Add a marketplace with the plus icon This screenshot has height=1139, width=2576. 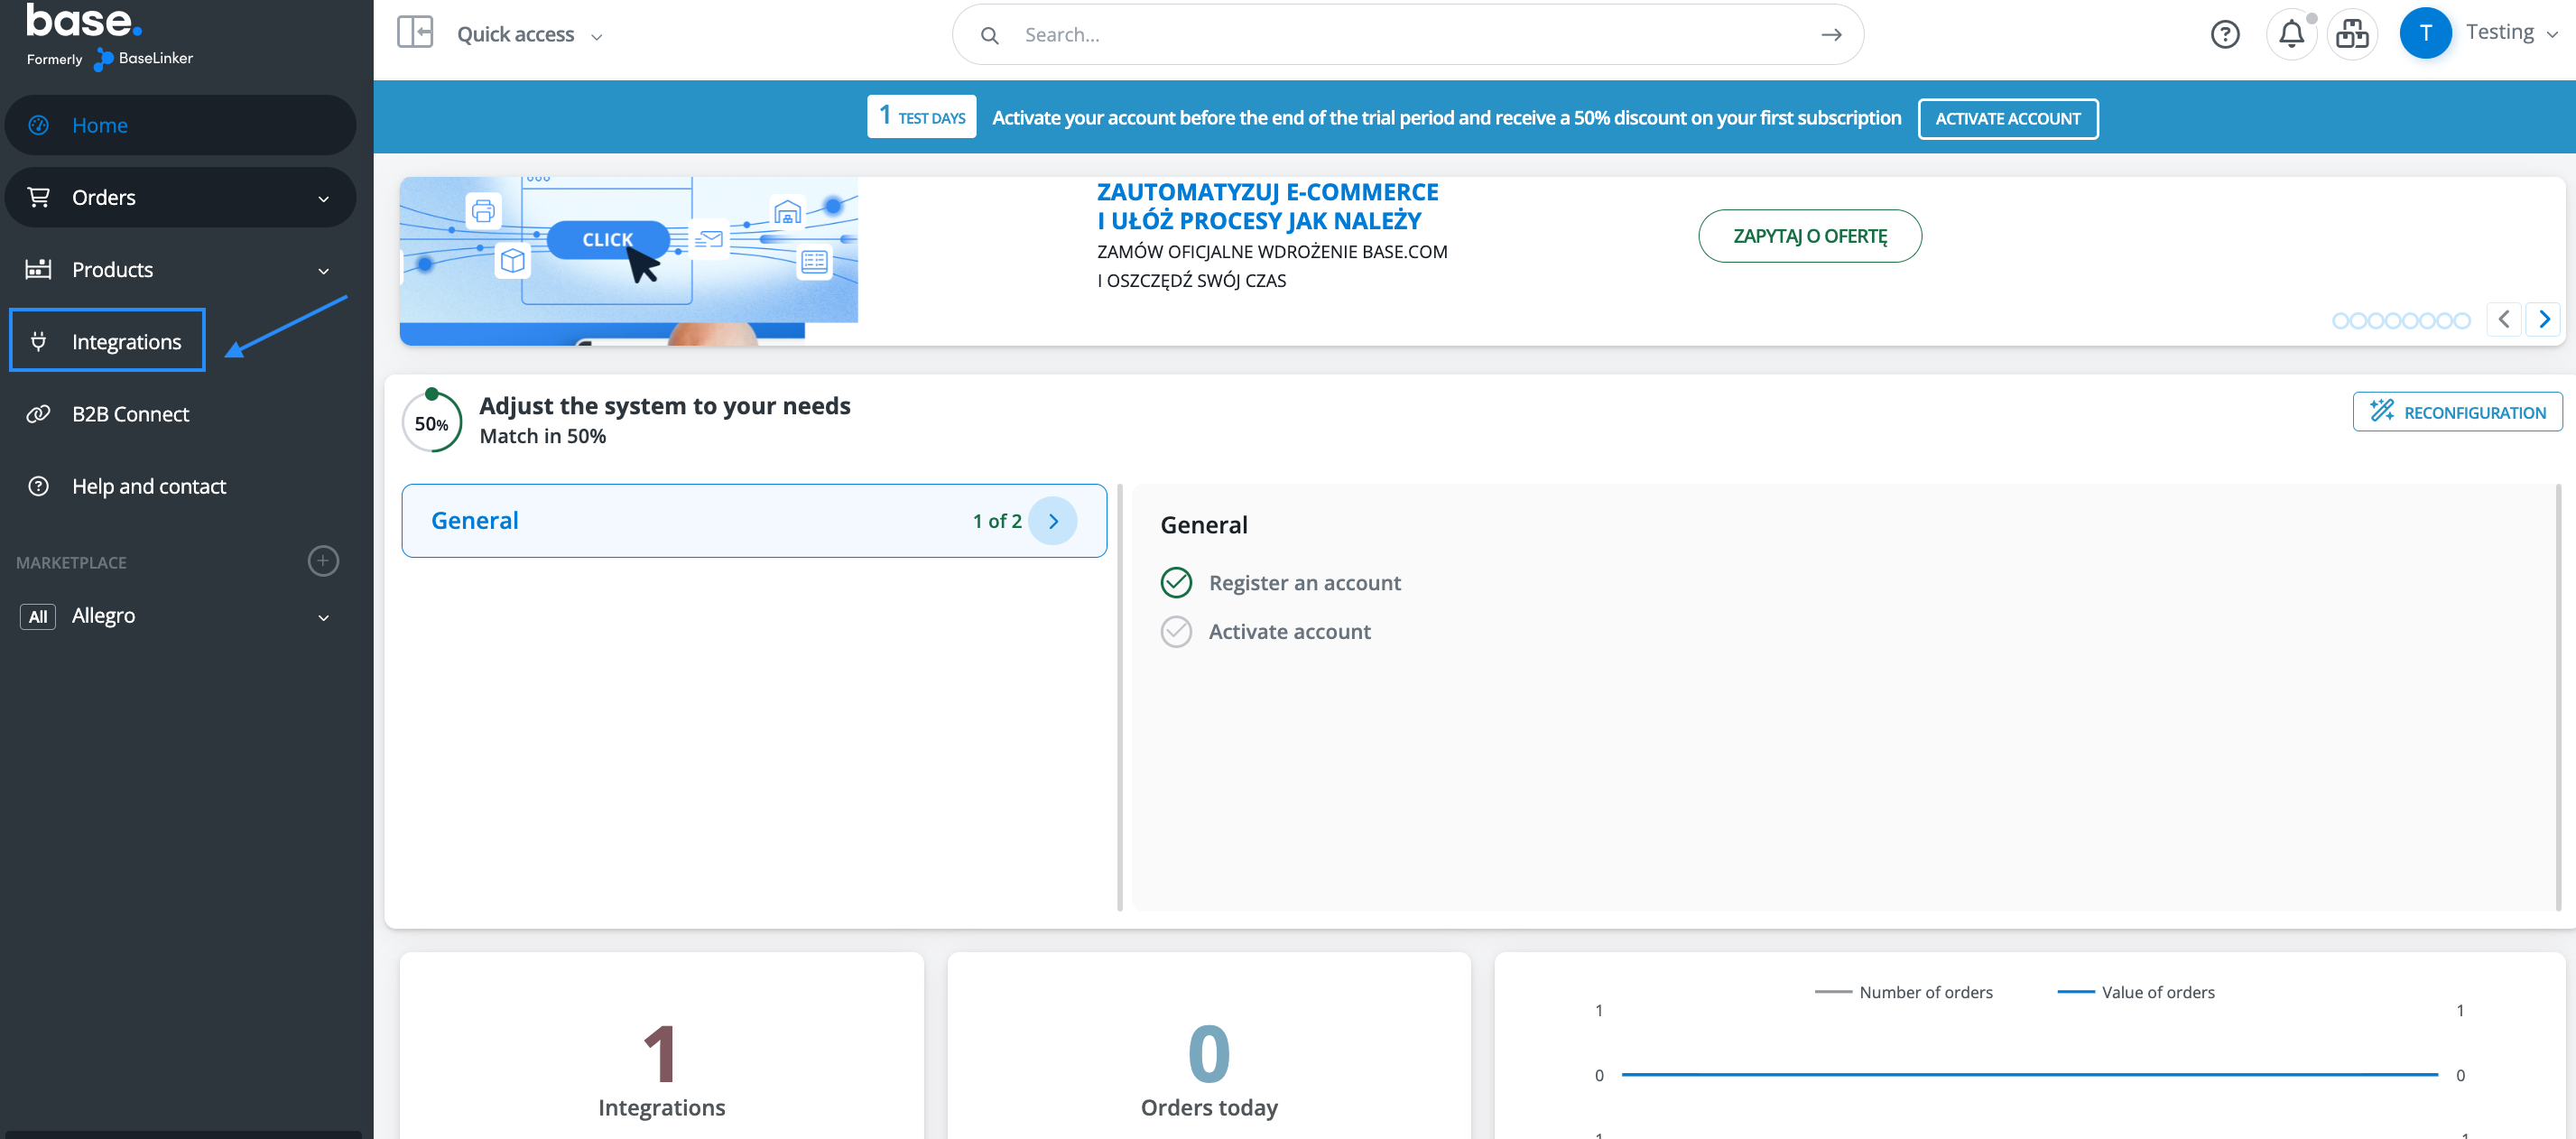click(x=322, y=561)
